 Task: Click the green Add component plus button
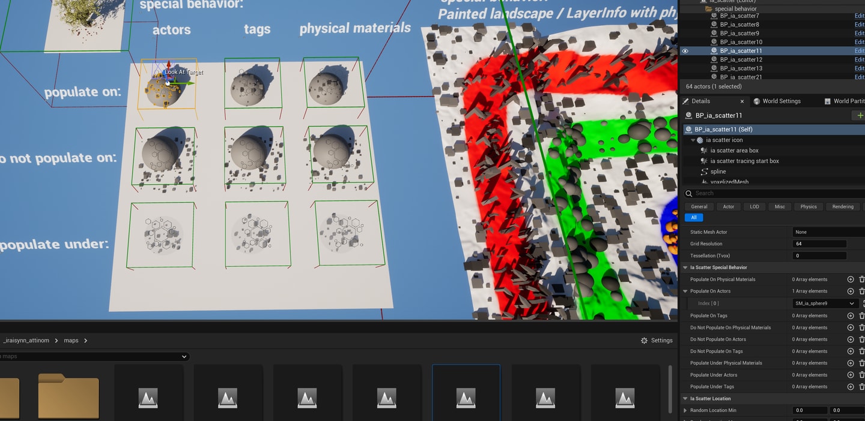pyautogui.click(x=860, y=116)
